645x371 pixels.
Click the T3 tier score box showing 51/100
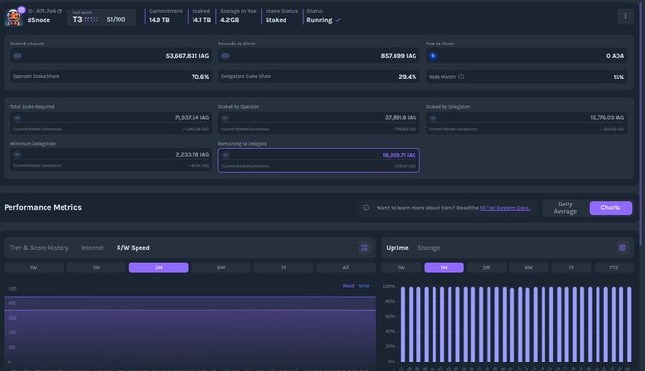point(101,18)
